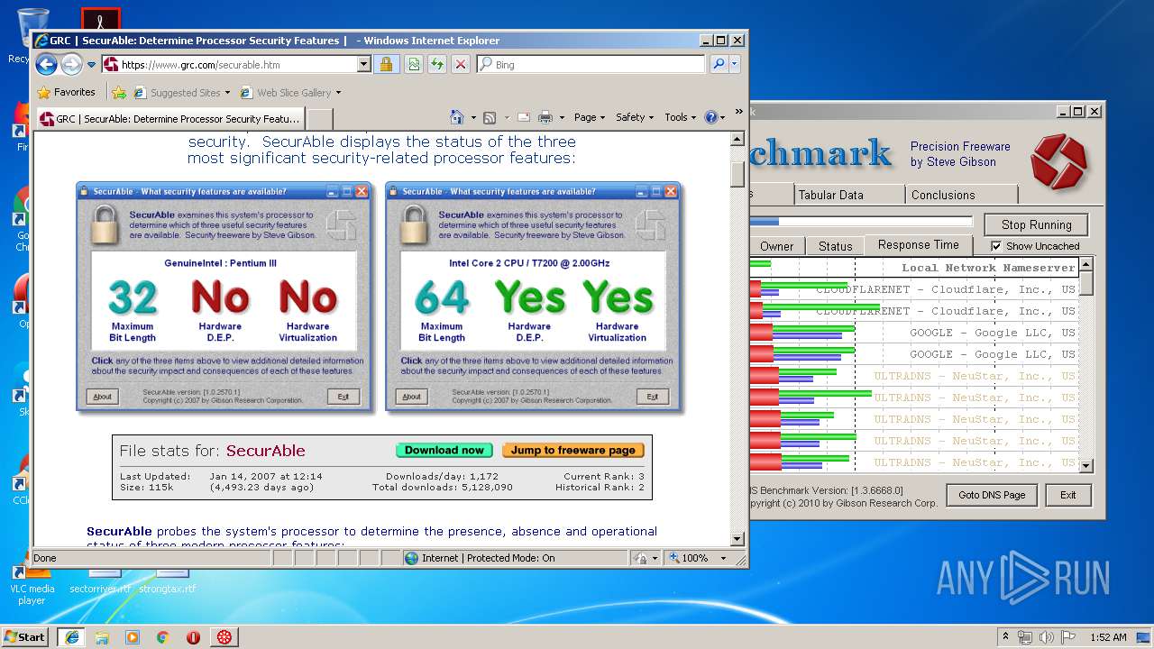Click the Read Mail envelope icon

523,117
